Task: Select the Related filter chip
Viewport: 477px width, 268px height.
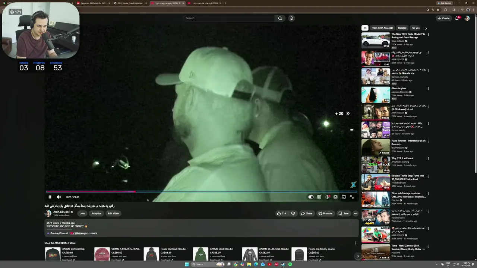Action: [402, 28]
